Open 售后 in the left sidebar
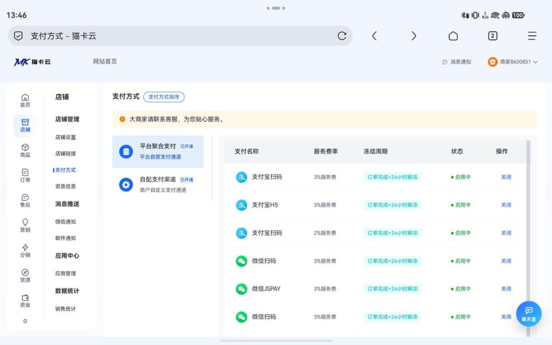This screenshot has width=552, height=345. click(25, 201)
